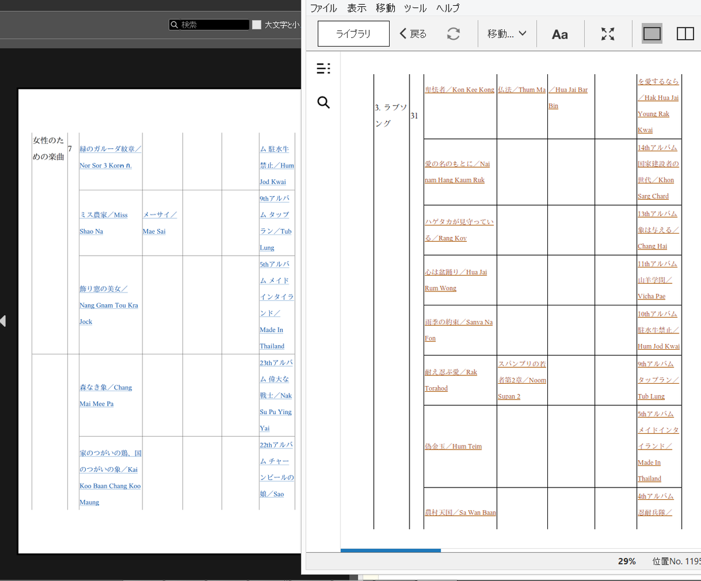The width and height of the screenshot is (701, 581).
Task: Open link 14thアルバム 国家建設者の世代 in Kindle
Action: click(x=658, y=172)
